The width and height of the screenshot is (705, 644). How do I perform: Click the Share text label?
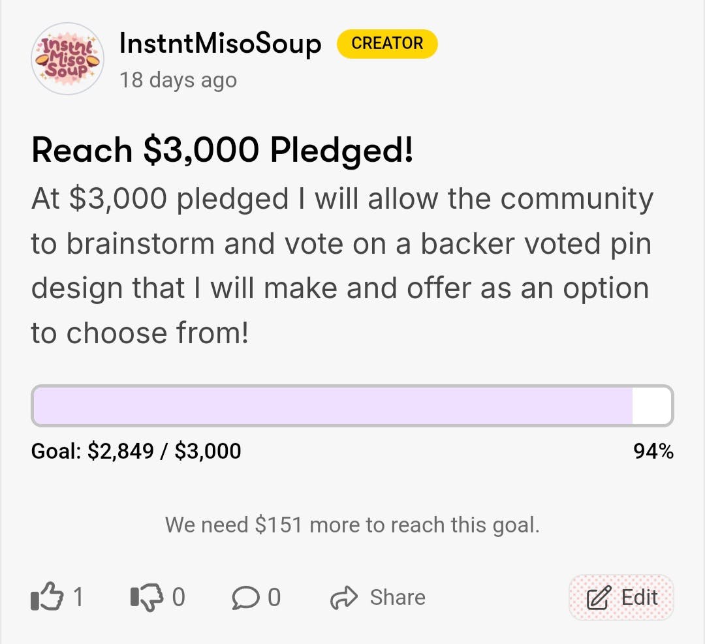click(x=397, y=597)
